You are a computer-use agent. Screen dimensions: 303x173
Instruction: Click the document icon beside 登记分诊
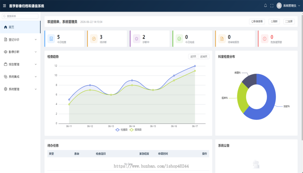click(x=6, y=40)
